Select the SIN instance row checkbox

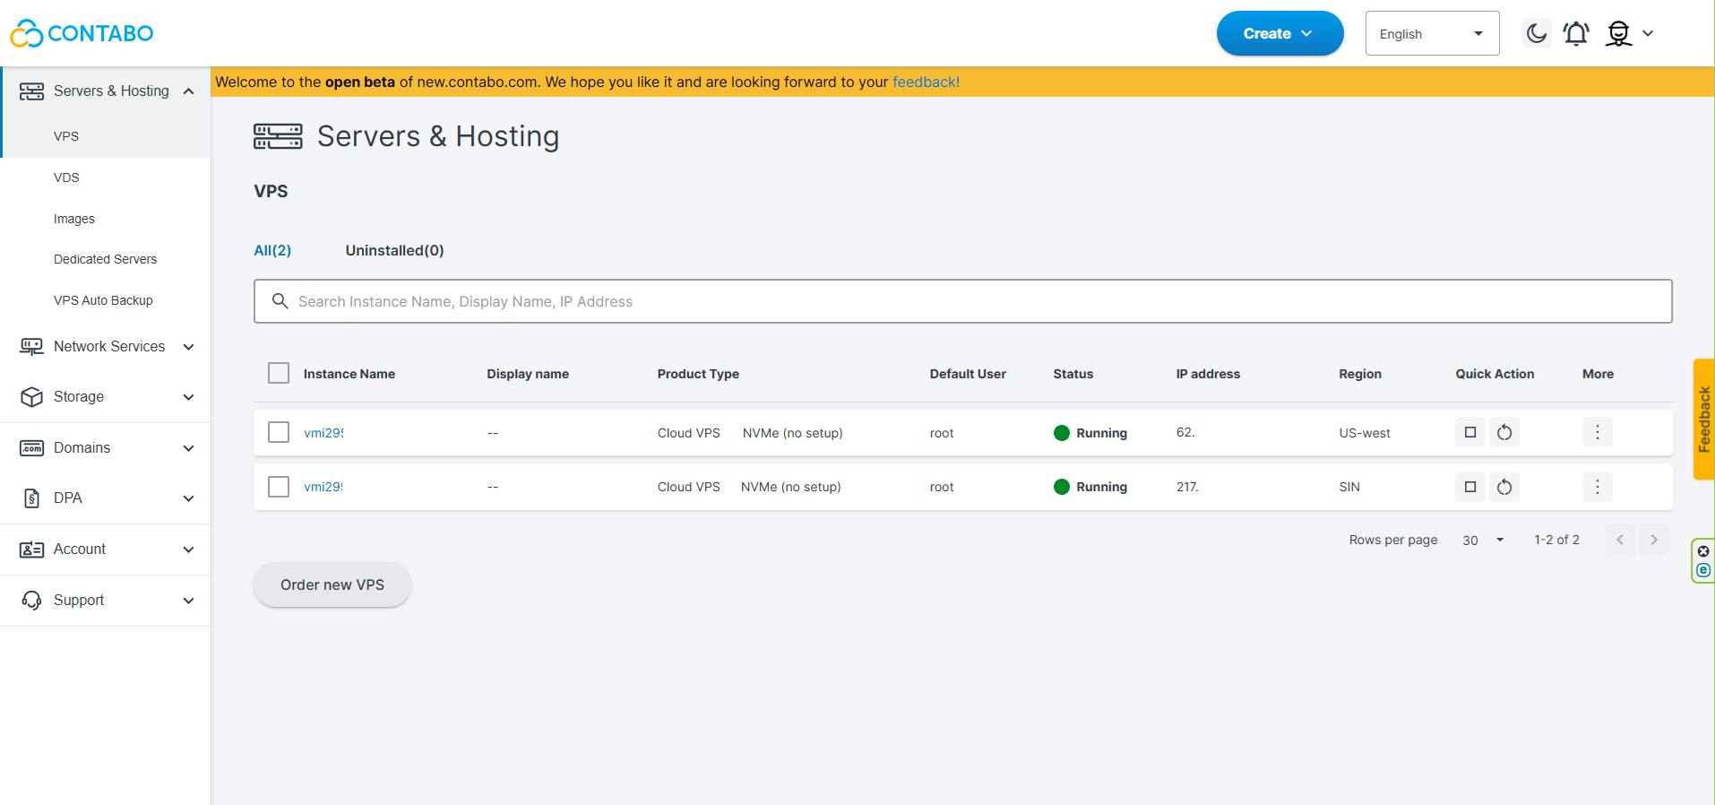(279, 486)
